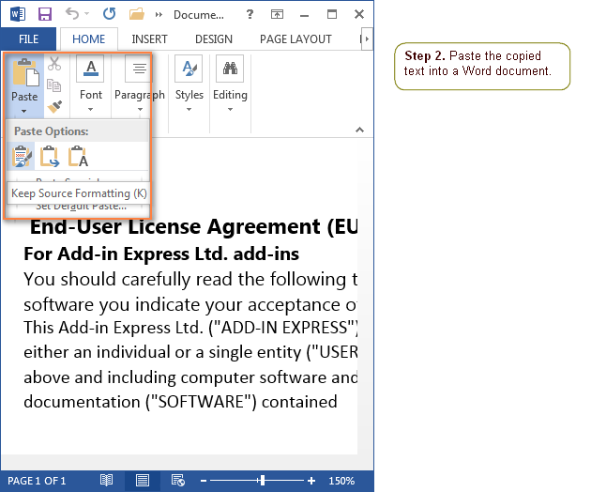Switch to Read Mode view
This screenshot has height=492, width=591.
[x=106, y=481]
